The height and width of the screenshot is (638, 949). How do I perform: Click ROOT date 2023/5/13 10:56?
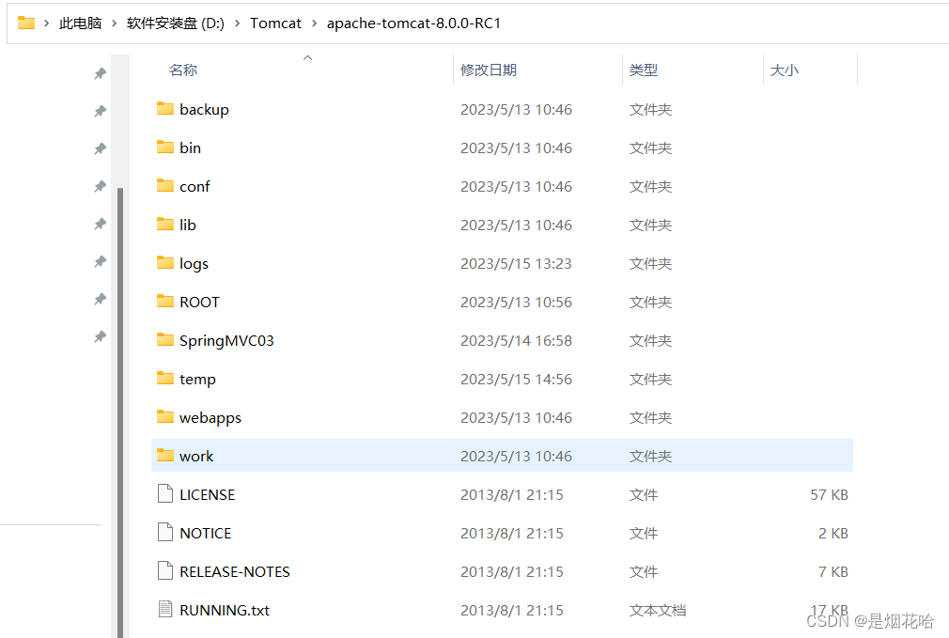coord(516,302)
